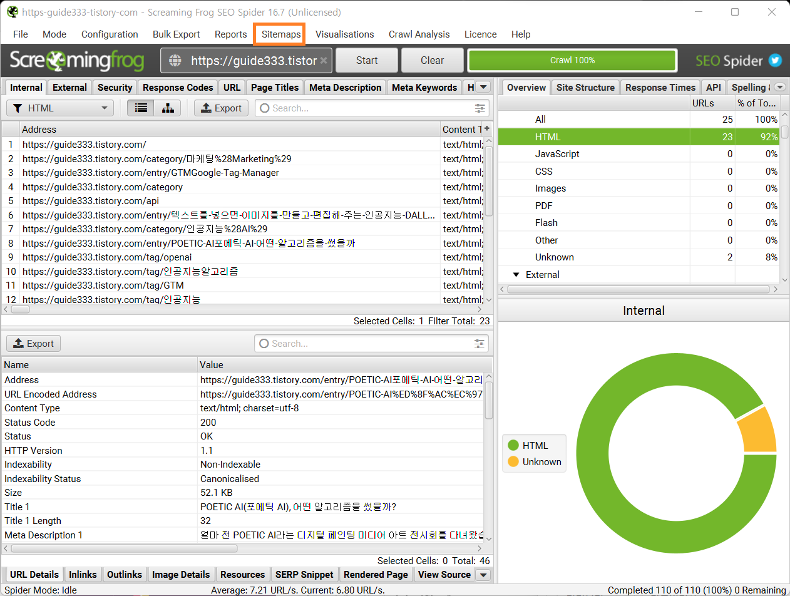Clear the URL field with x icon

(x=324, y=61)
